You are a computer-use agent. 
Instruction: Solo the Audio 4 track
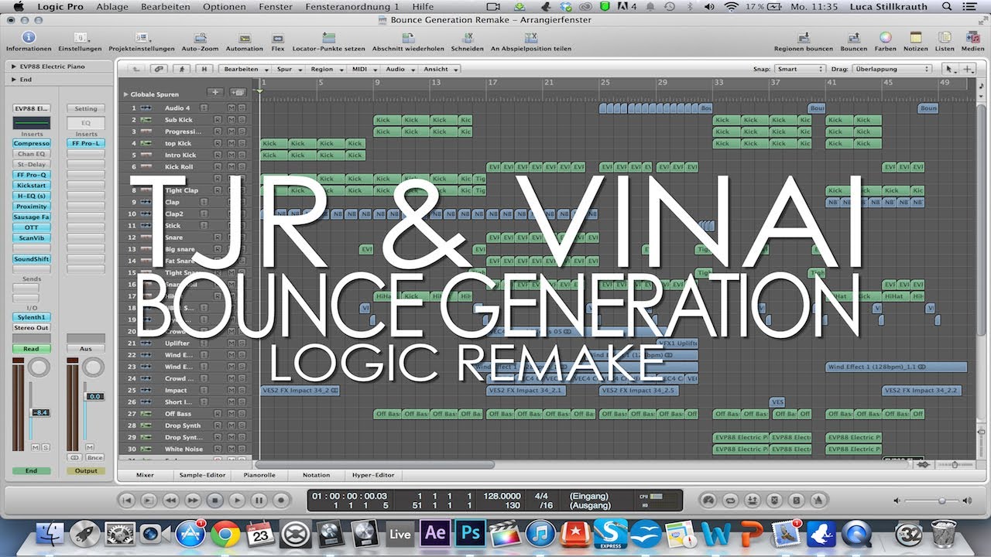click(242, 108)
